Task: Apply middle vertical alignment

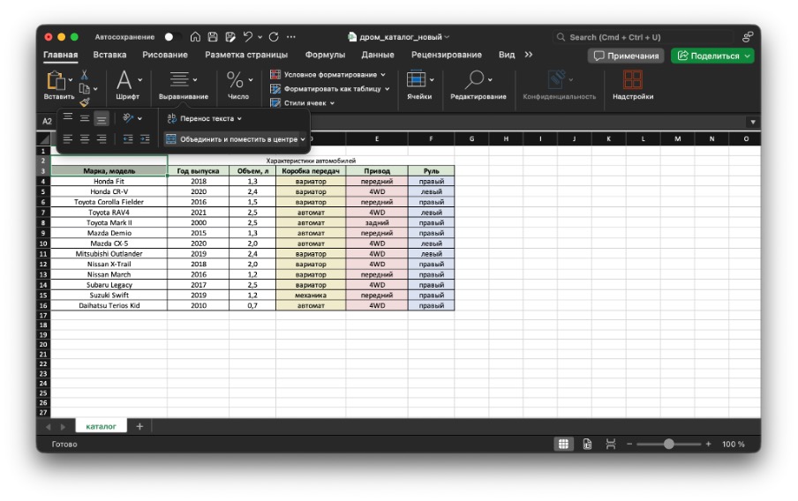Action: point(85,118)
